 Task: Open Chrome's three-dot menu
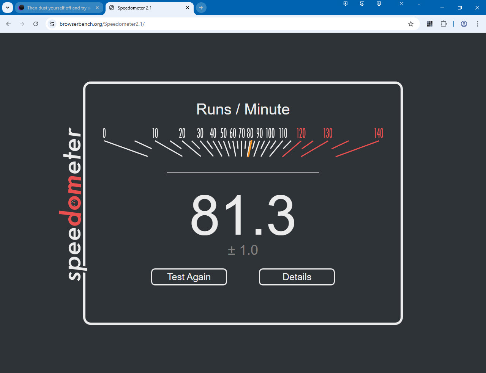478,24
